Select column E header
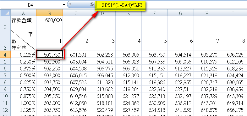Screen dimensions: 247x116 coord(129,13)
